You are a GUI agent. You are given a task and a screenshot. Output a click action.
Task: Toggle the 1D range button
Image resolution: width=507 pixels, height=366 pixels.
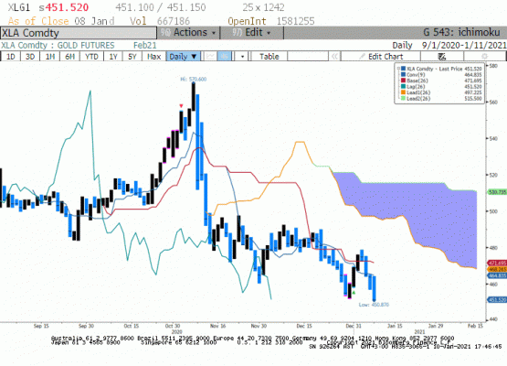coord(10,57)
